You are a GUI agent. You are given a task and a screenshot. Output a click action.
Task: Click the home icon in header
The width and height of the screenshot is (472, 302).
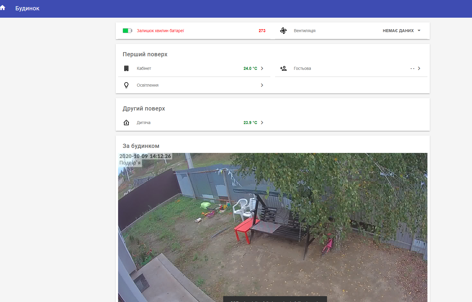click(x=2, y=8)
